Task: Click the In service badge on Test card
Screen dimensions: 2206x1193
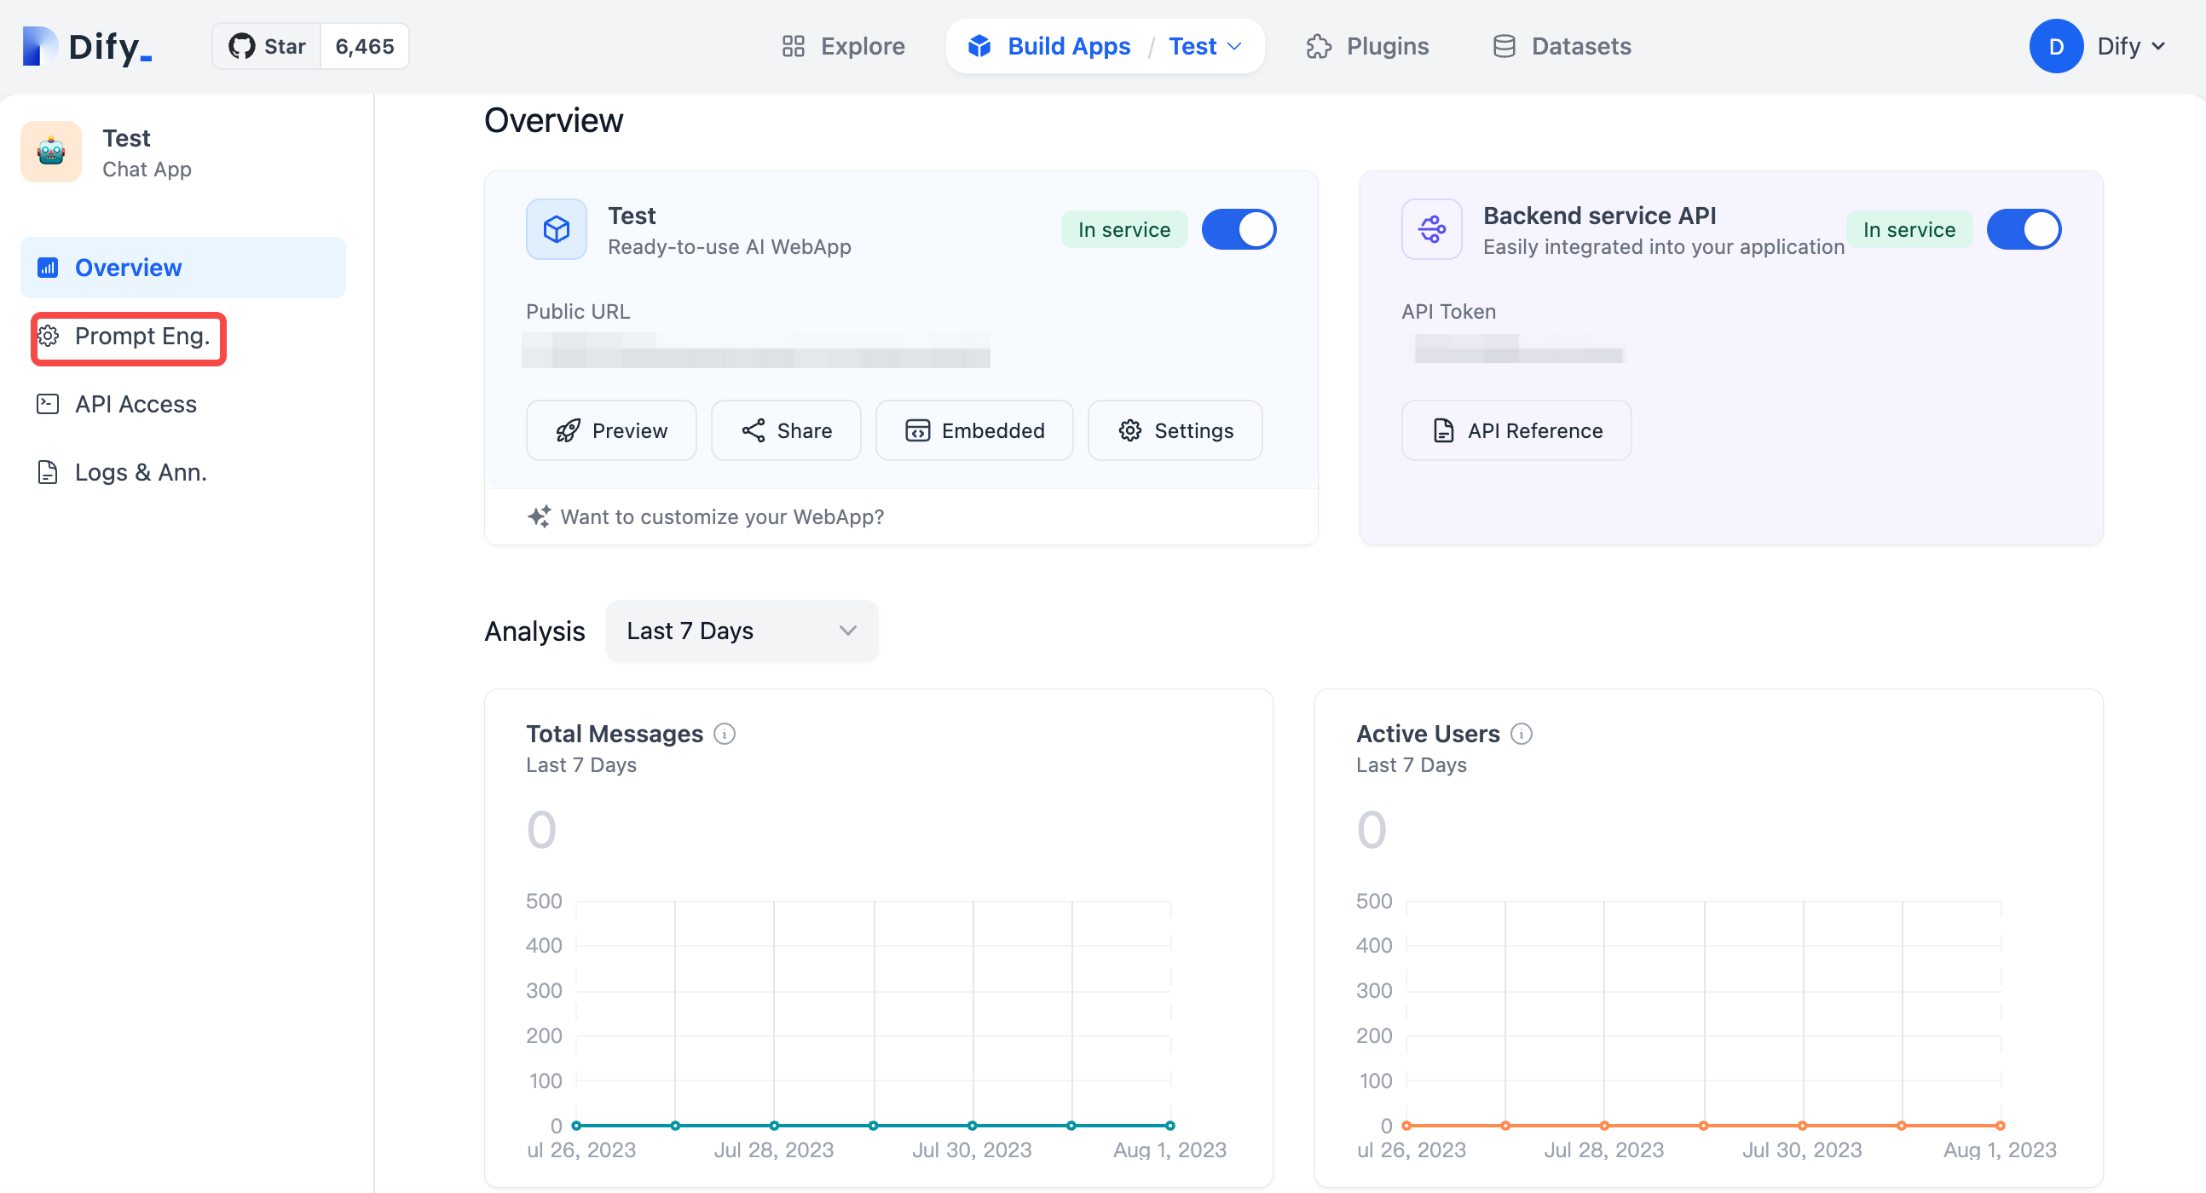Action: pyautogui.click(x=1123, y=229)
